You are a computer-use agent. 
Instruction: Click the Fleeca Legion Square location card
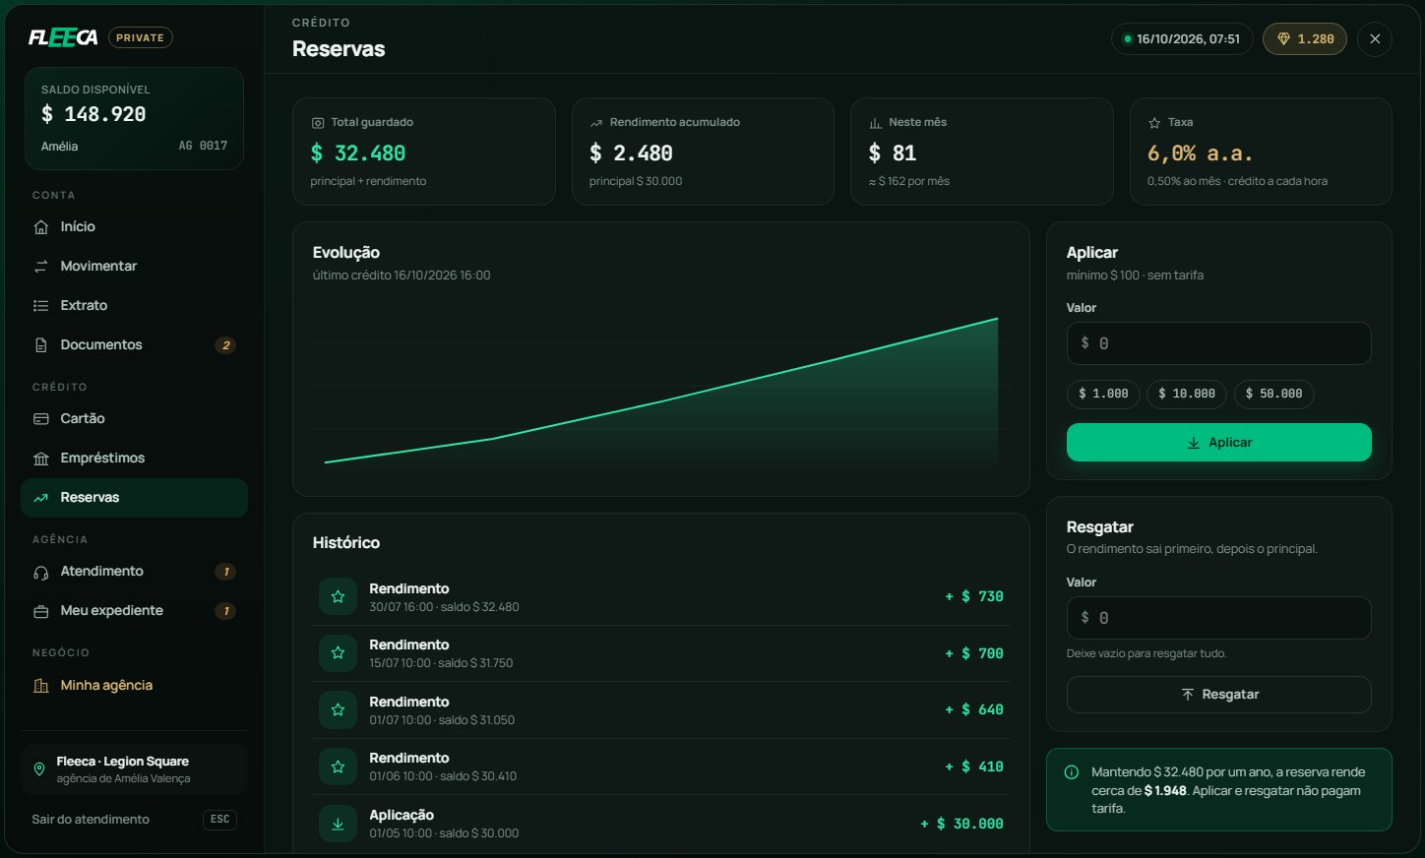tap(134, 768)
